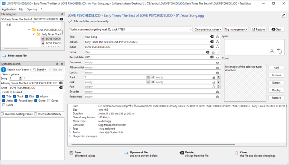Adjust the Track number spinner
The image size is (289, 165).
[148, 77]
